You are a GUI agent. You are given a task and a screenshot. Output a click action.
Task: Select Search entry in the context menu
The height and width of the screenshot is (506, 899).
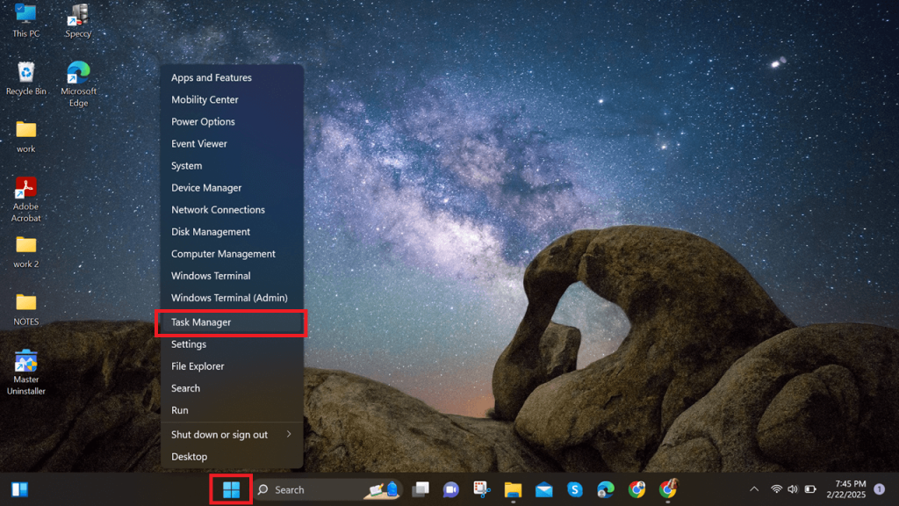tap(232, 388)
